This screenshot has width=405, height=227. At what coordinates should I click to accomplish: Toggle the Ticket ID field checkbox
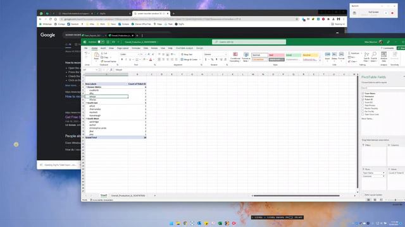pyautogui.click(x=363, y=100)
